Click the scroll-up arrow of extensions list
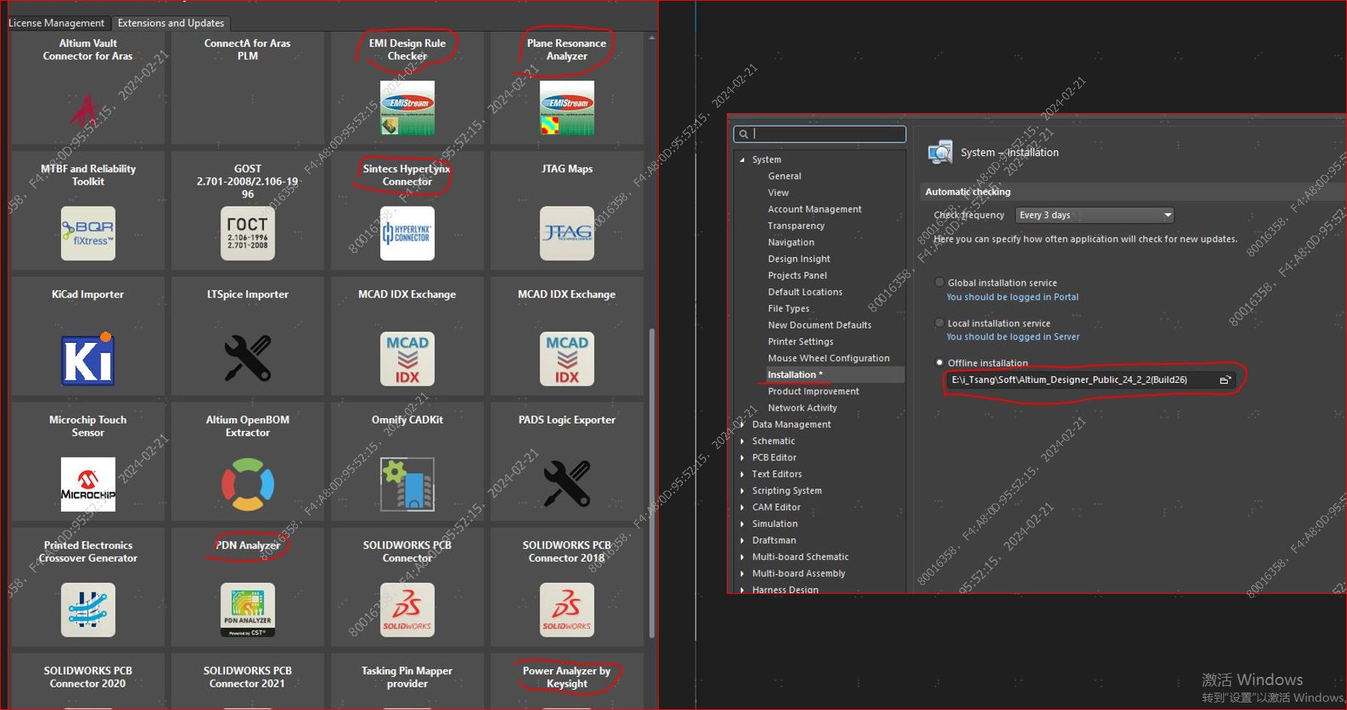This screenshot has width=1347, height=710. pos(652,37)
